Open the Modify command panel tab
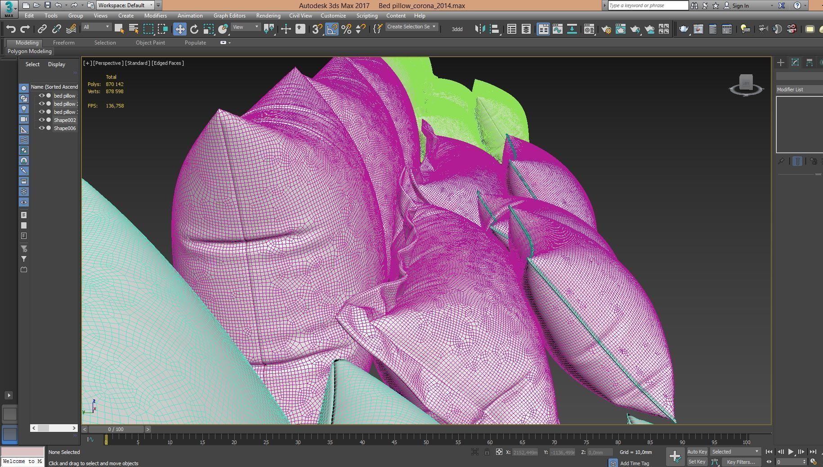The height and width of the screenshot is (467, 823). click(x=795, y=63)
